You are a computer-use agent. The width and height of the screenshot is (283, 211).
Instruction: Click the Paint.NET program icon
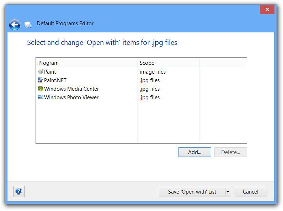[41, 80]
